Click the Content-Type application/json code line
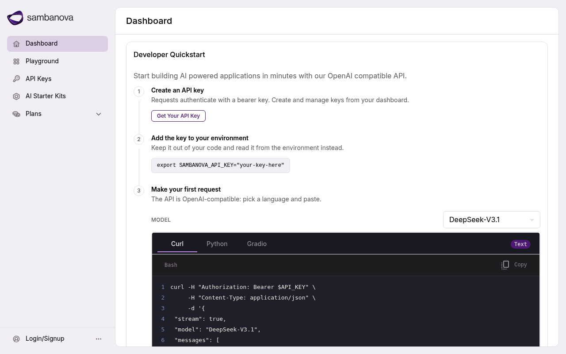 click(x=252, y=298)
